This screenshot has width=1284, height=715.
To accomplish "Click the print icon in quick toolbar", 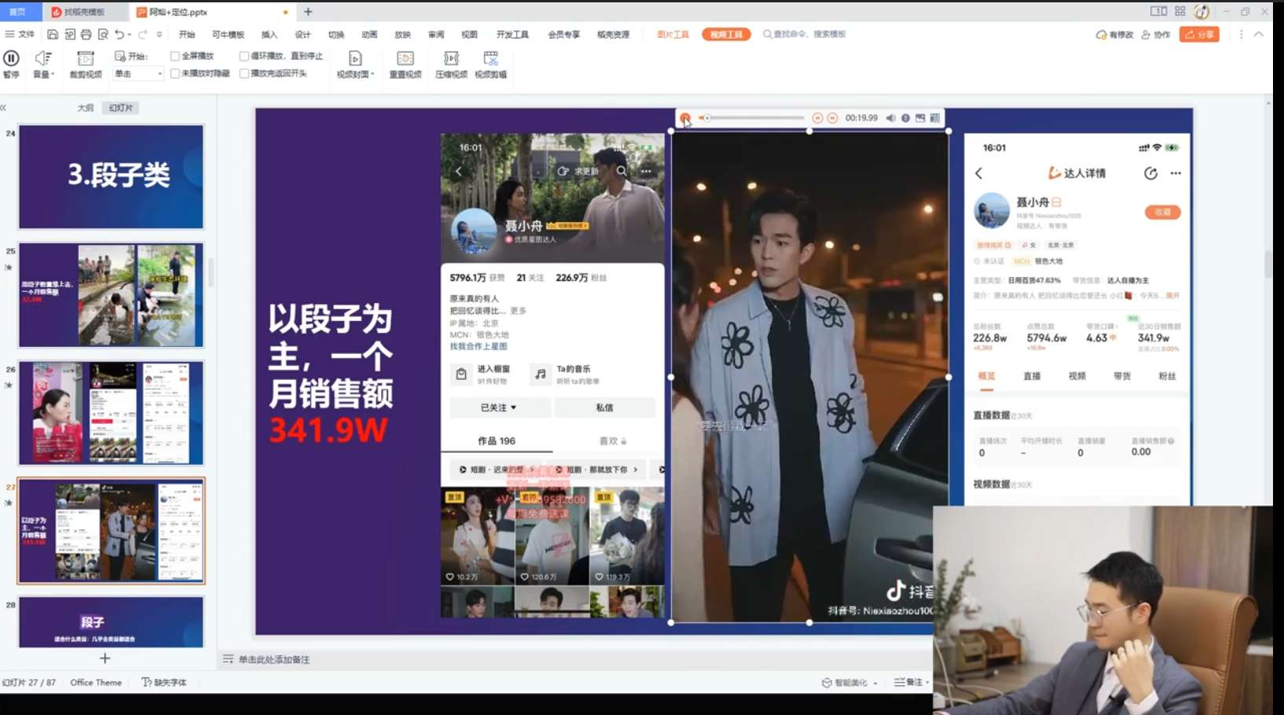I will point(86,35).
